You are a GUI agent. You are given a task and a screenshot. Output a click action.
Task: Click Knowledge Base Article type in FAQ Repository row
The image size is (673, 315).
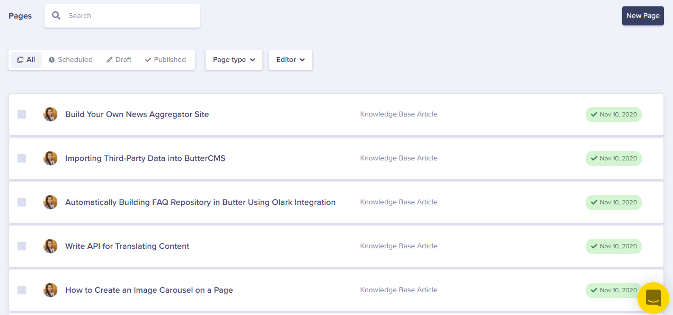point(399,202)
